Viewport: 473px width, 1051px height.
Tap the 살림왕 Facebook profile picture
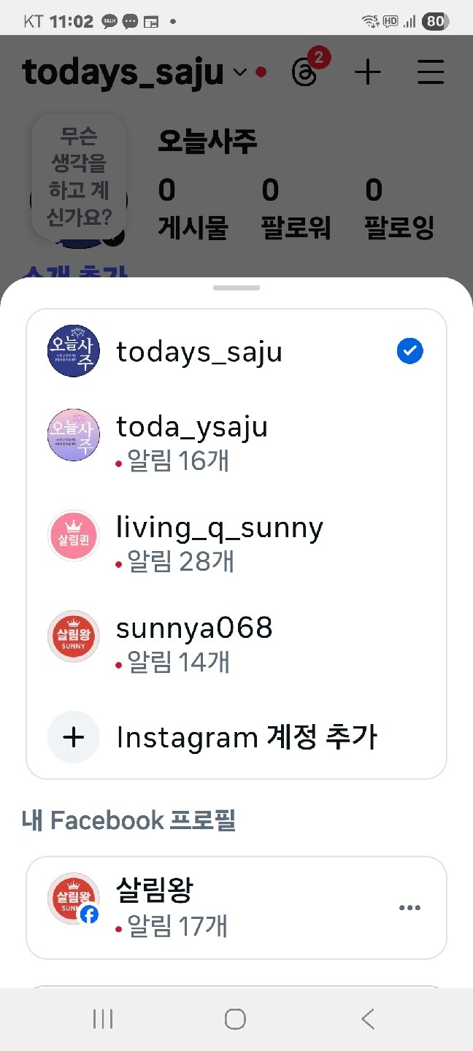pyautogui.click(x=73, y=898)
